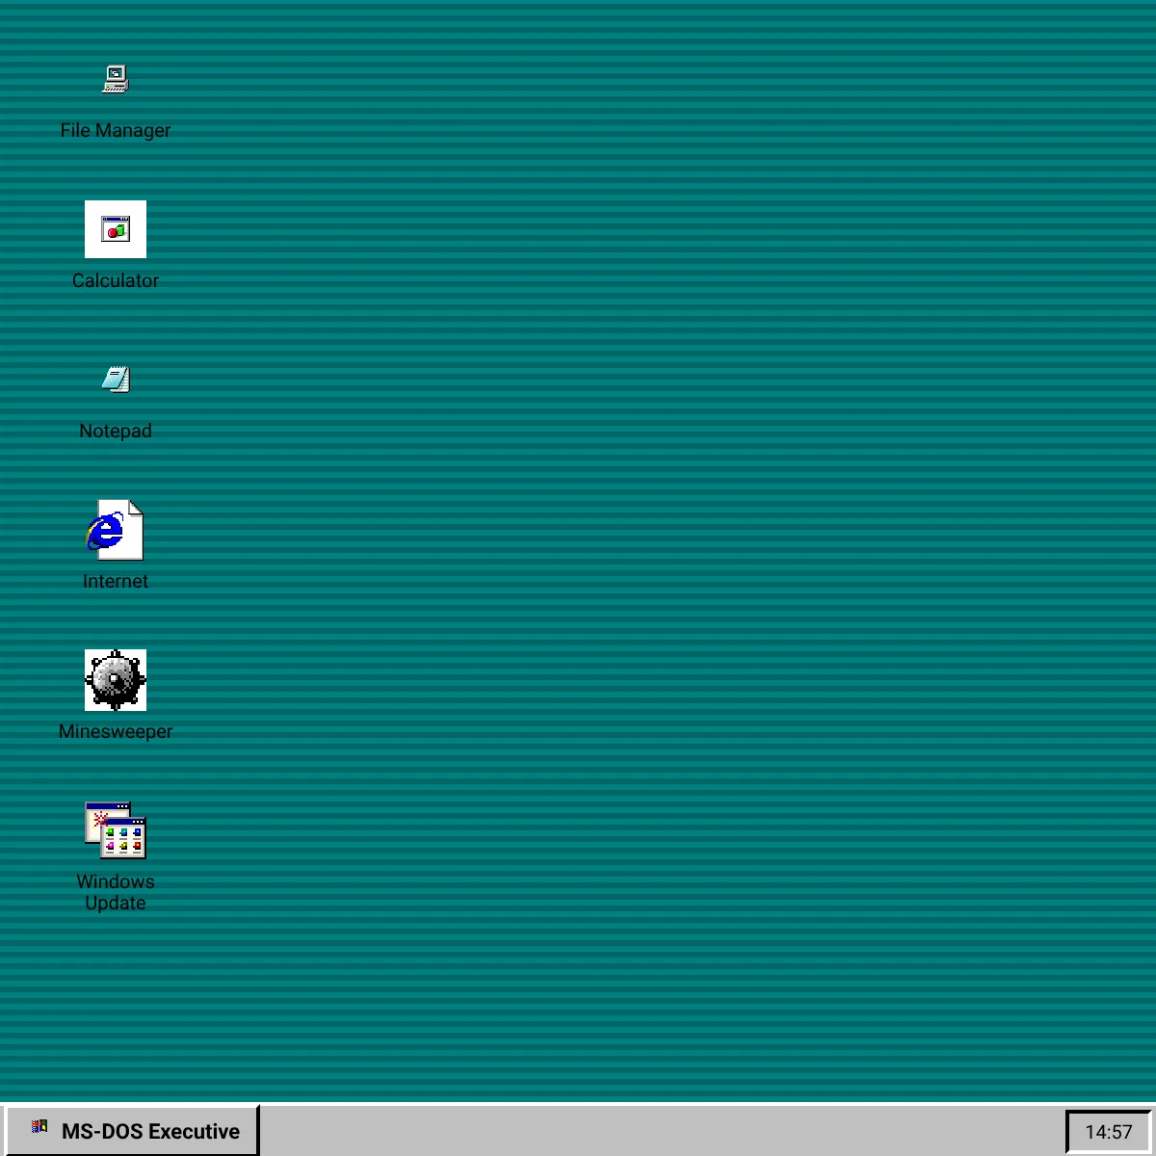Select the Minesweeper bomb icon
Image resolution: width=1156 pixels, height=1156 pixels.
pyautogui.click(x=115, y=680)
